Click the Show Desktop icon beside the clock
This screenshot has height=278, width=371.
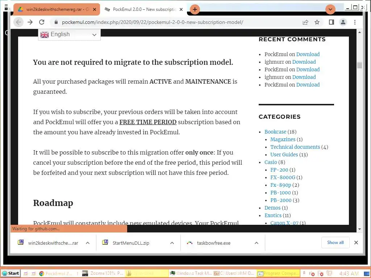pos(367,274)
